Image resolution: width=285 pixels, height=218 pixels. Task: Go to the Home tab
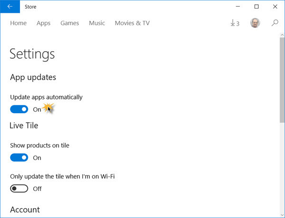(19, 23)
